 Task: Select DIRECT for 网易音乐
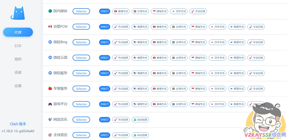(105, 120)
